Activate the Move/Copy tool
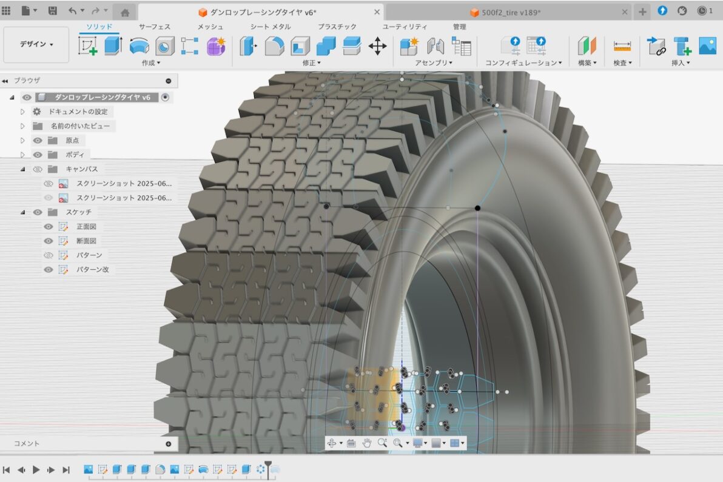This screenshot has height=482, width=723. tap(377, 46)
